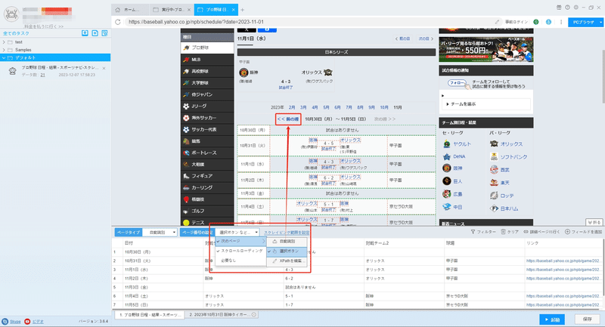Toggle スクロールローディング option

[x=240, y=251]
